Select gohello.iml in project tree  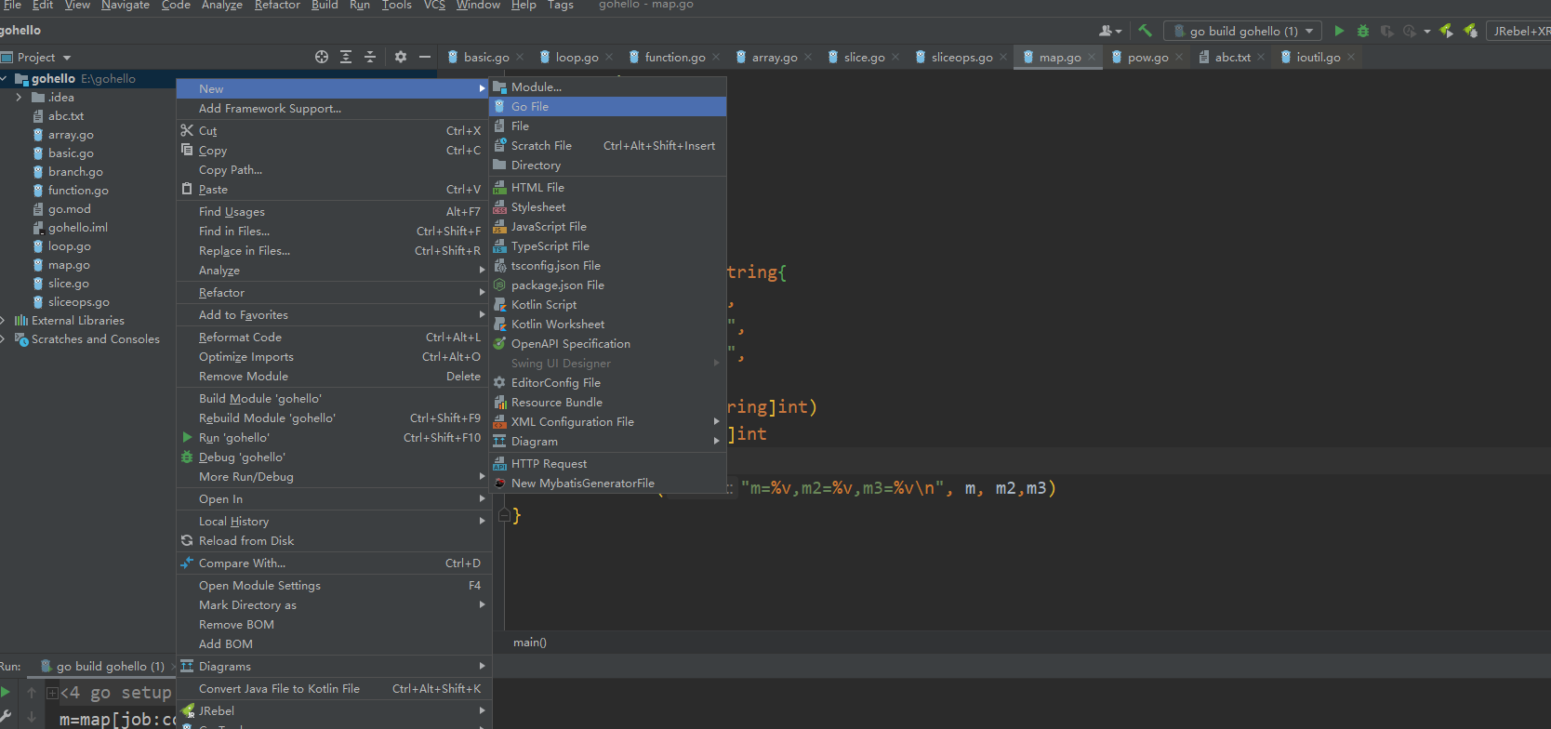coord(77,228)
